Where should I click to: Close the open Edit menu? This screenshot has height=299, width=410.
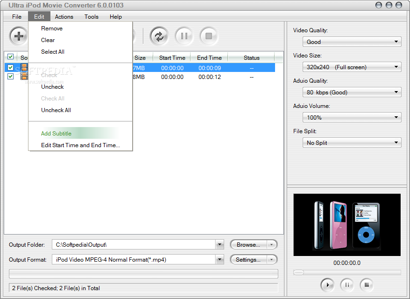click(x=39, y=17)
